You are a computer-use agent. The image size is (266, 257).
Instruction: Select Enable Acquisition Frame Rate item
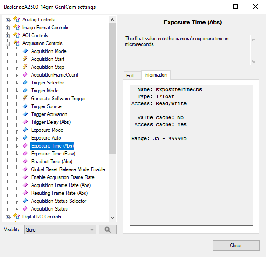(63, 177)
